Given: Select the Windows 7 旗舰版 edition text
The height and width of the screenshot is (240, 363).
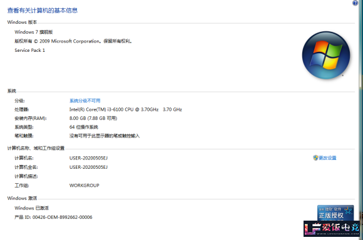Looking at the screenshot, I should coord(34,32).
